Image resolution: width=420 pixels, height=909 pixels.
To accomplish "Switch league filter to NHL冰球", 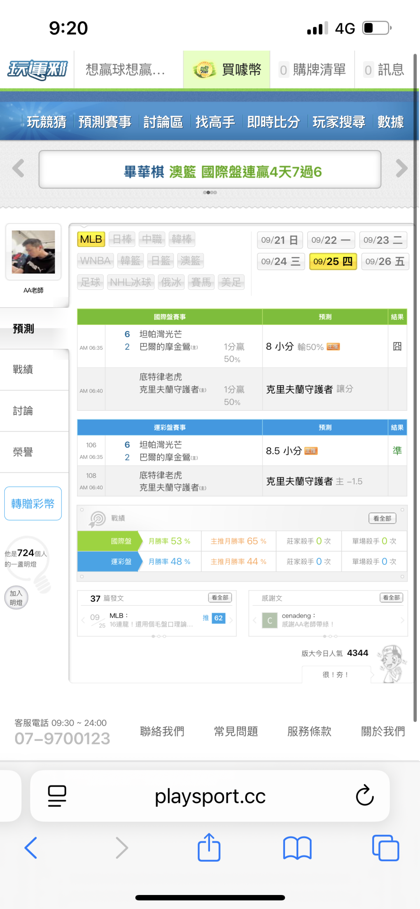I will click(131, 282).
